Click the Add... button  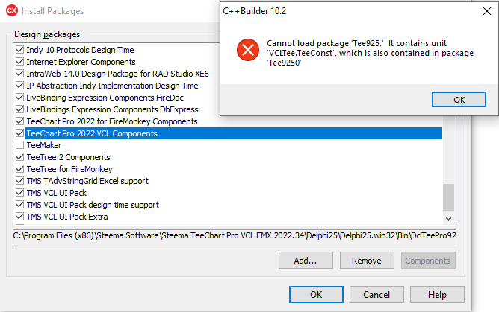306,261
